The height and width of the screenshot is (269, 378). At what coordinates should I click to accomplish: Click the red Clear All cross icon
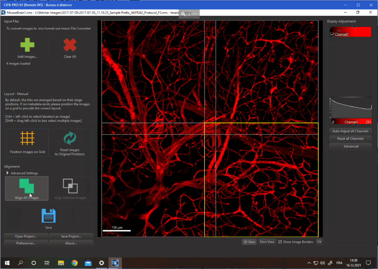[70, 45]
